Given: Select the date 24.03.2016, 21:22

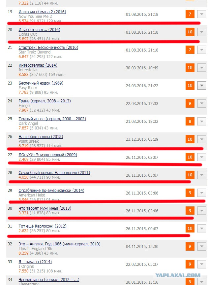Looking at the screenshot, I should 142,86.
